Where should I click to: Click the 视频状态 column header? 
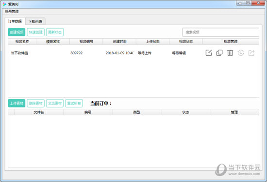coord(186,42)
